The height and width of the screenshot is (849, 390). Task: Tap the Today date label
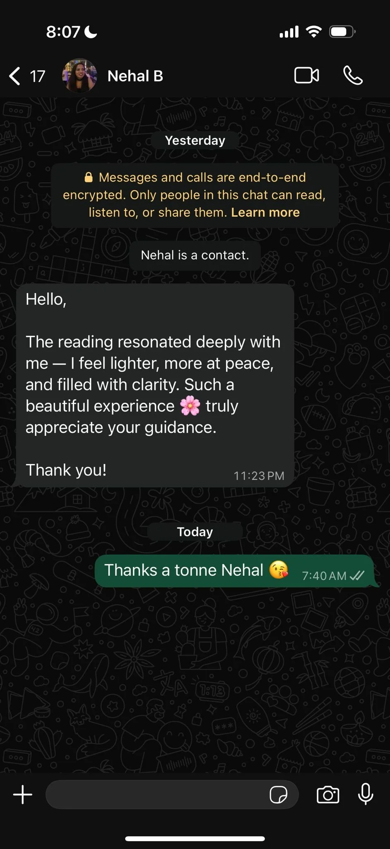[x=195, y=532]
